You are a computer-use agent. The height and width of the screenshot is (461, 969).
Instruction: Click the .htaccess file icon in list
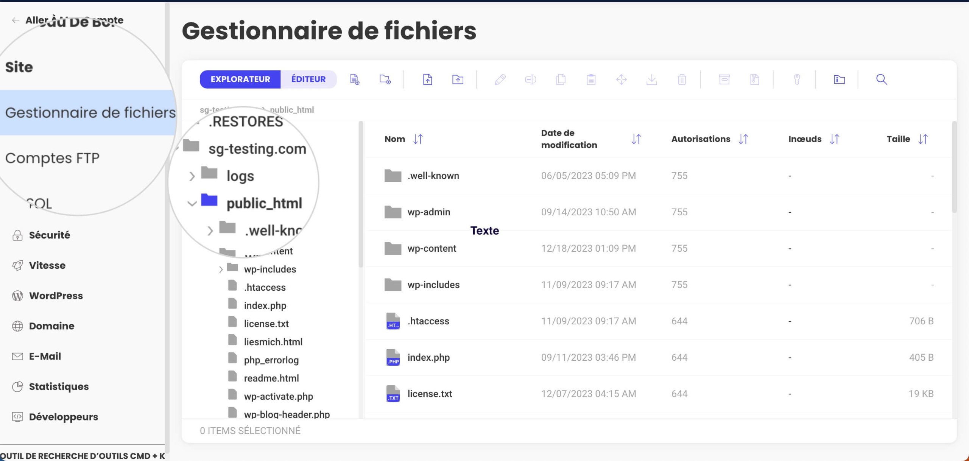393,321
